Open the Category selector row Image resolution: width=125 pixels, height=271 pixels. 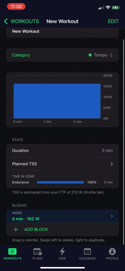[x=62, y=55]
